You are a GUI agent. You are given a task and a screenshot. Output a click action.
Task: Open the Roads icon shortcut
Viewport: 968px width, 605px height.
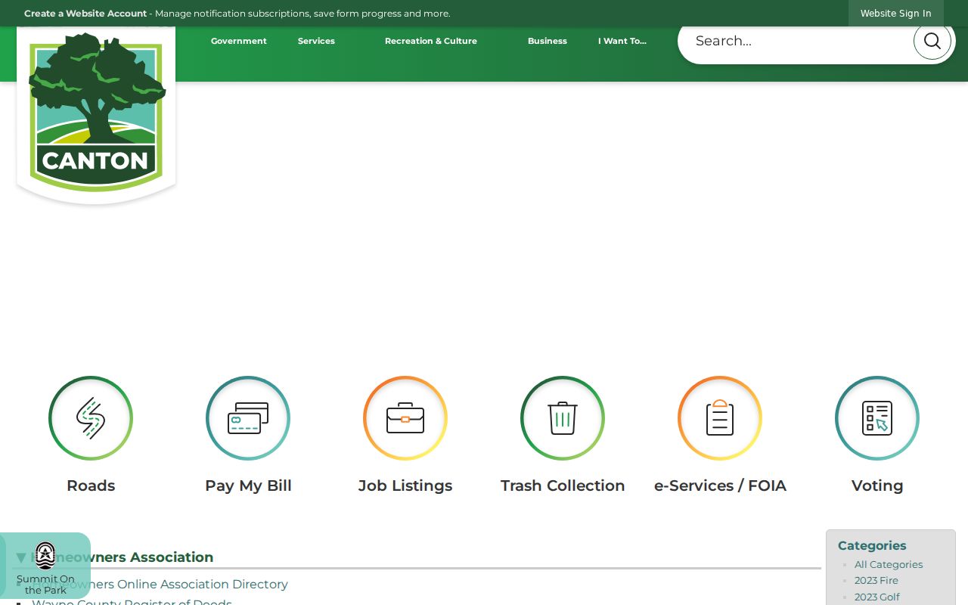(91, 418)
